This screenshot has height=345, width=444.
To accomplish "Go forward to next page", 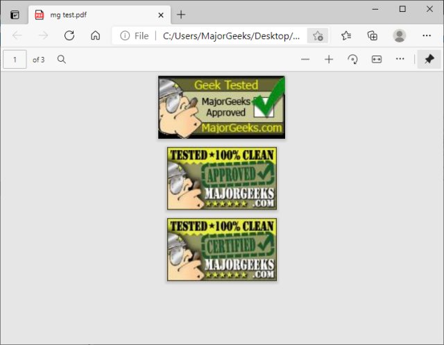I will (x=43, y=35).
